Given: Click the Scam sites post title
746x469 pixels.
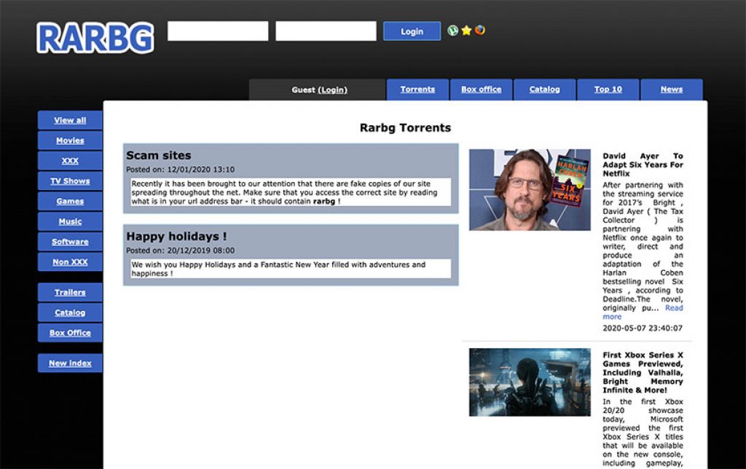Looking at the screenshot, I should point(158,156).
